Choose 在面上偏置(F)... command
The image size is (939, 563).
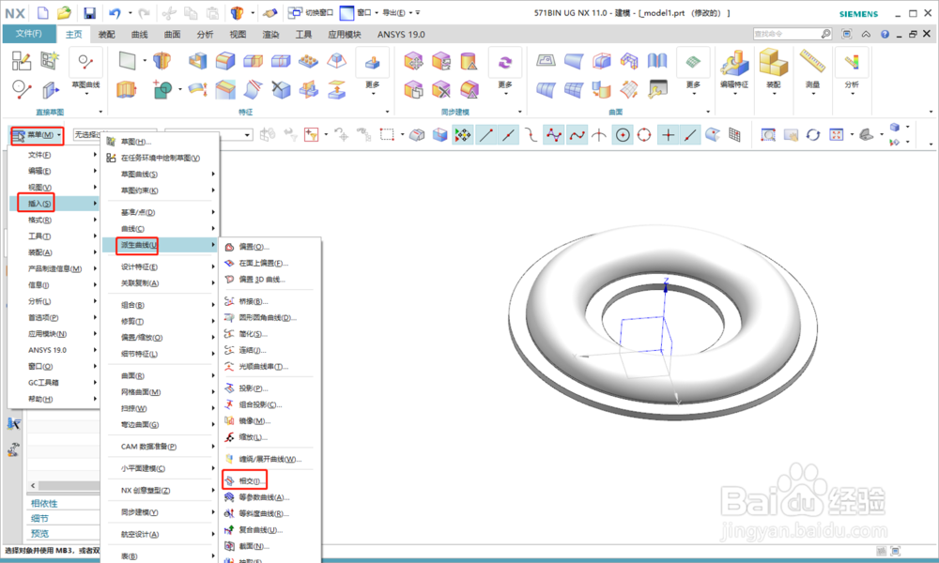(270, 263)
